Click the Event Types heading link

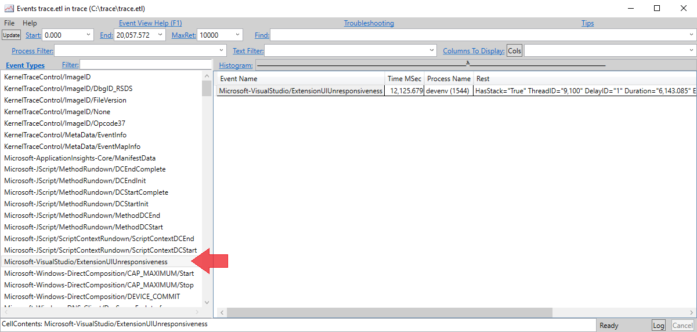click(25, 65)
